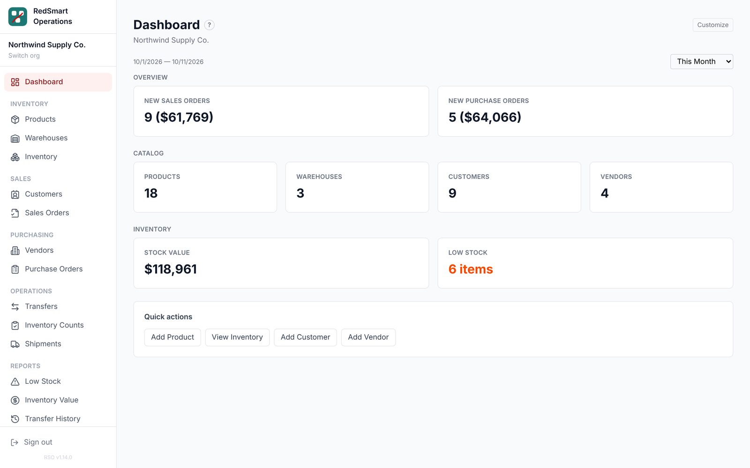The image size is (750, 468).
Task: Click the View Inventory quick action
Action: coord(237,337)
